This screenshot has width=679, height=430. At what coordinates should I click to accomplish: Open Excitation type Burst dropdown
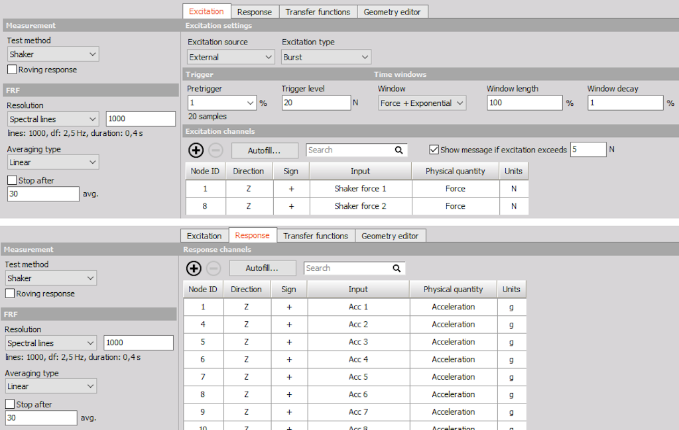[326, 57]
